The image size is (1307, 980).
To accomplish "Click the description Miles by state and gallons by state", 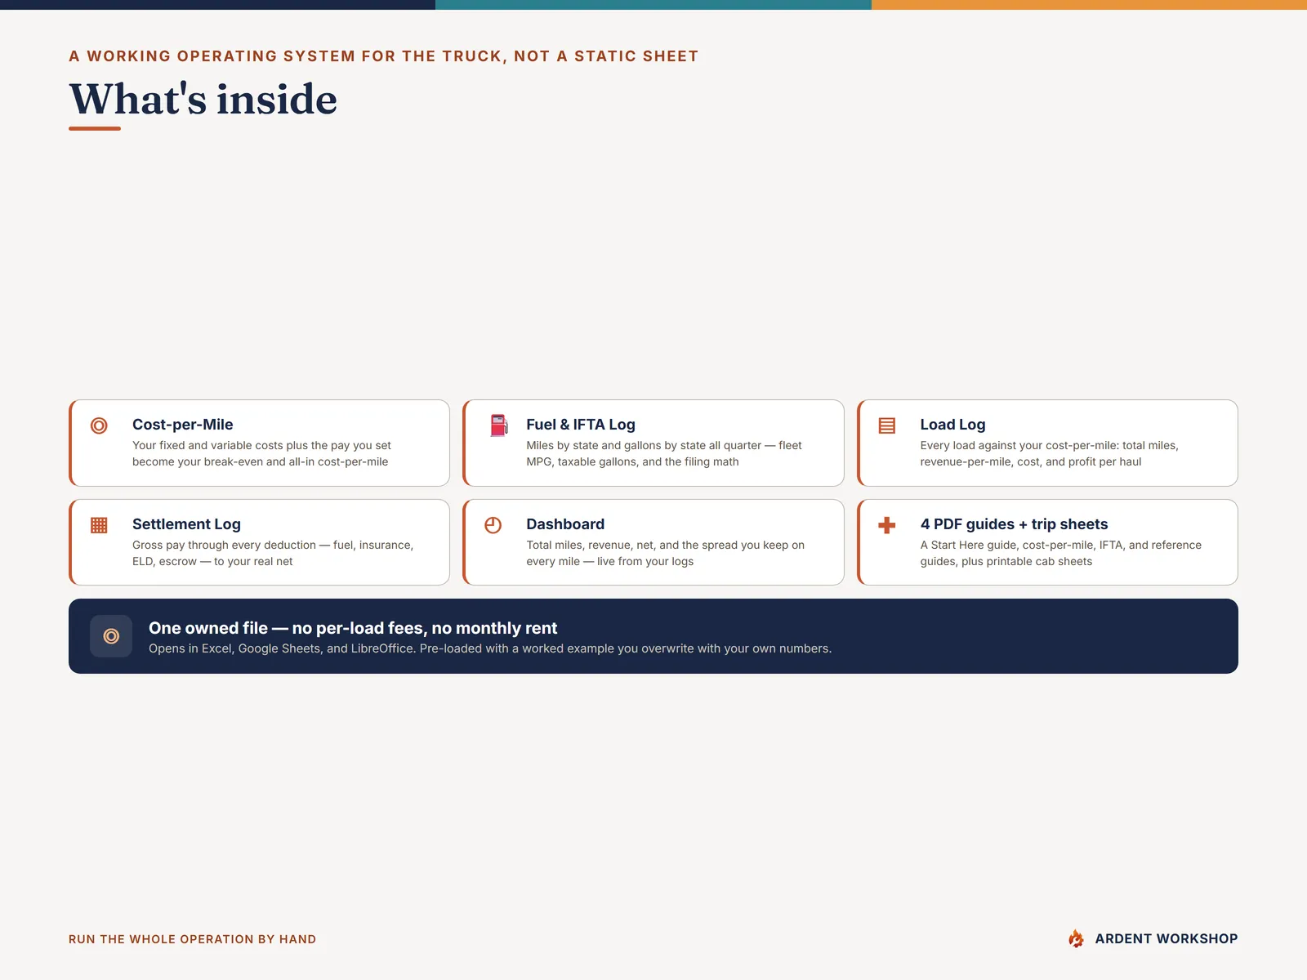I will (664, 453).
